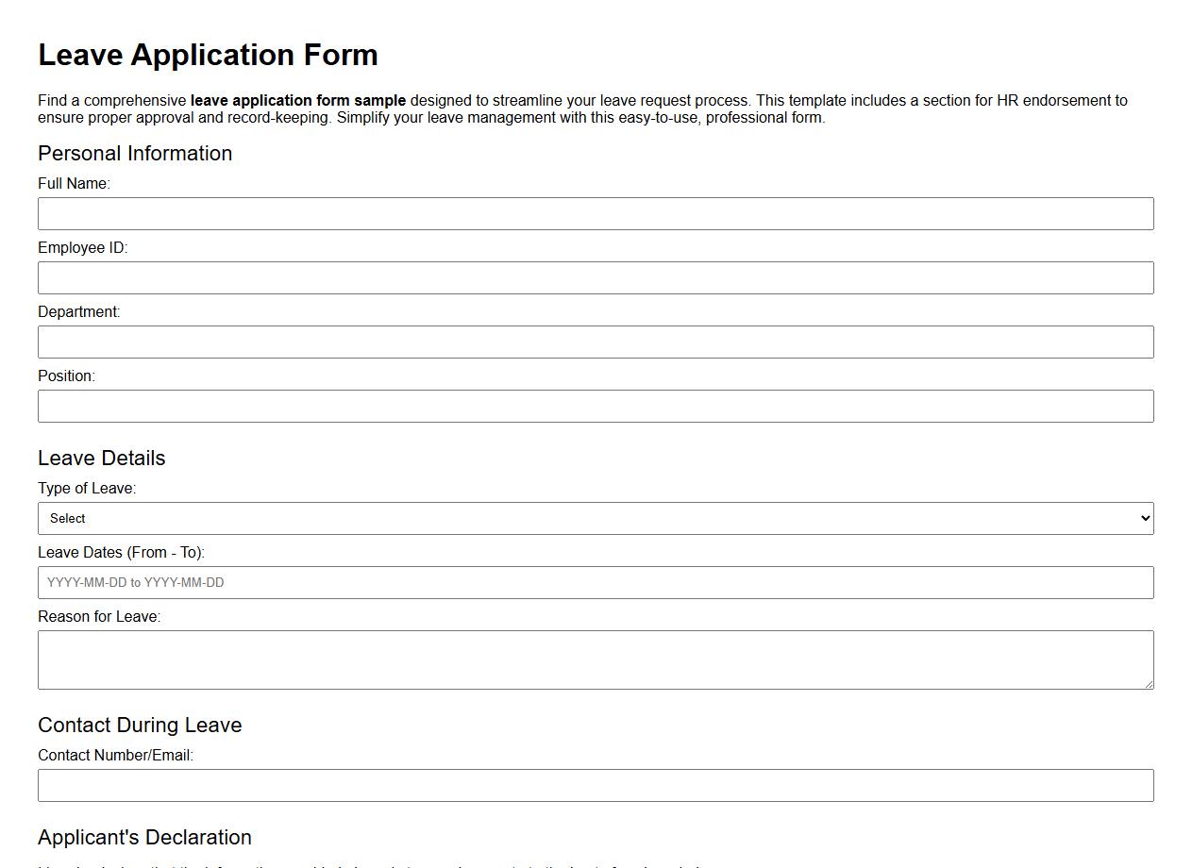Image resolution: width=1192 pixels, height=868 pixels.
Task: Click the Full Name input field
Action: pos(595,213)
